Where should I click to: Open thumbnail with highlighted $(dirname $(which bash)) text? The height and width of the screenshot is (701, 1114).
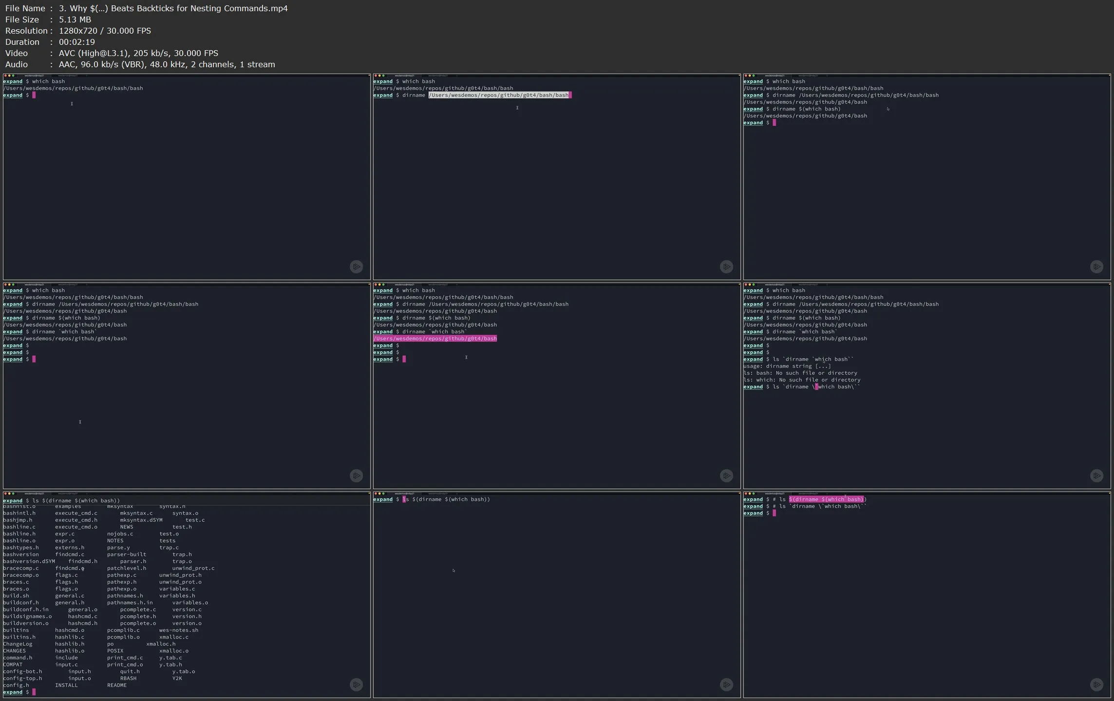point(926,594)
